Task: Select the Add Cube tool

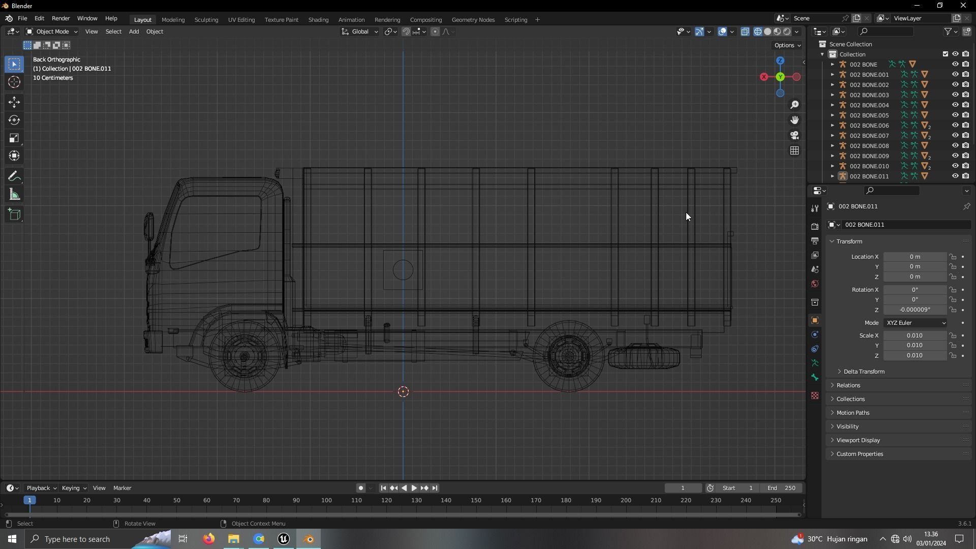Action: [x=14, y=215]
